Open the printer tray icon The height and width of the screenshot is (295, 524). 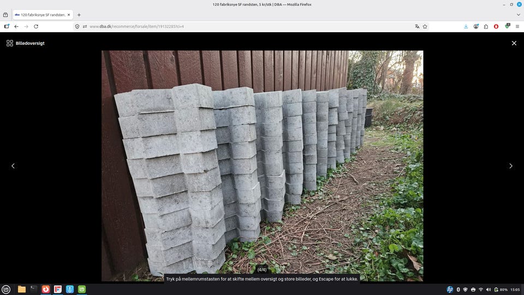[x=473, y=290]
